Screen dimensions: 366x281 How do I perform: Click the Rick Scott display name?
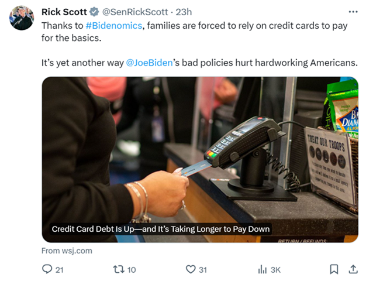pyautogui.click(x=64, y=12)
